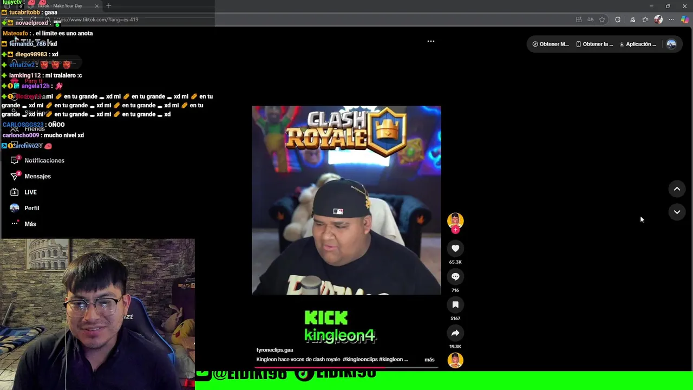This screenshot has width=693, height=390.
Task: Close the TikTok - Make Your Day tab
Action: 97,6
